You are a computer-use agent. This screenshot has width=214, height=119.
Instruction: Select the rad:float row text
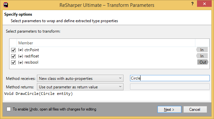pyautogui.click(x=32, y=56)
